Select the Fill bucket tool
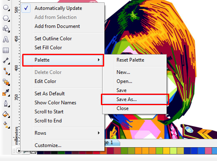 tap(6, 114)
